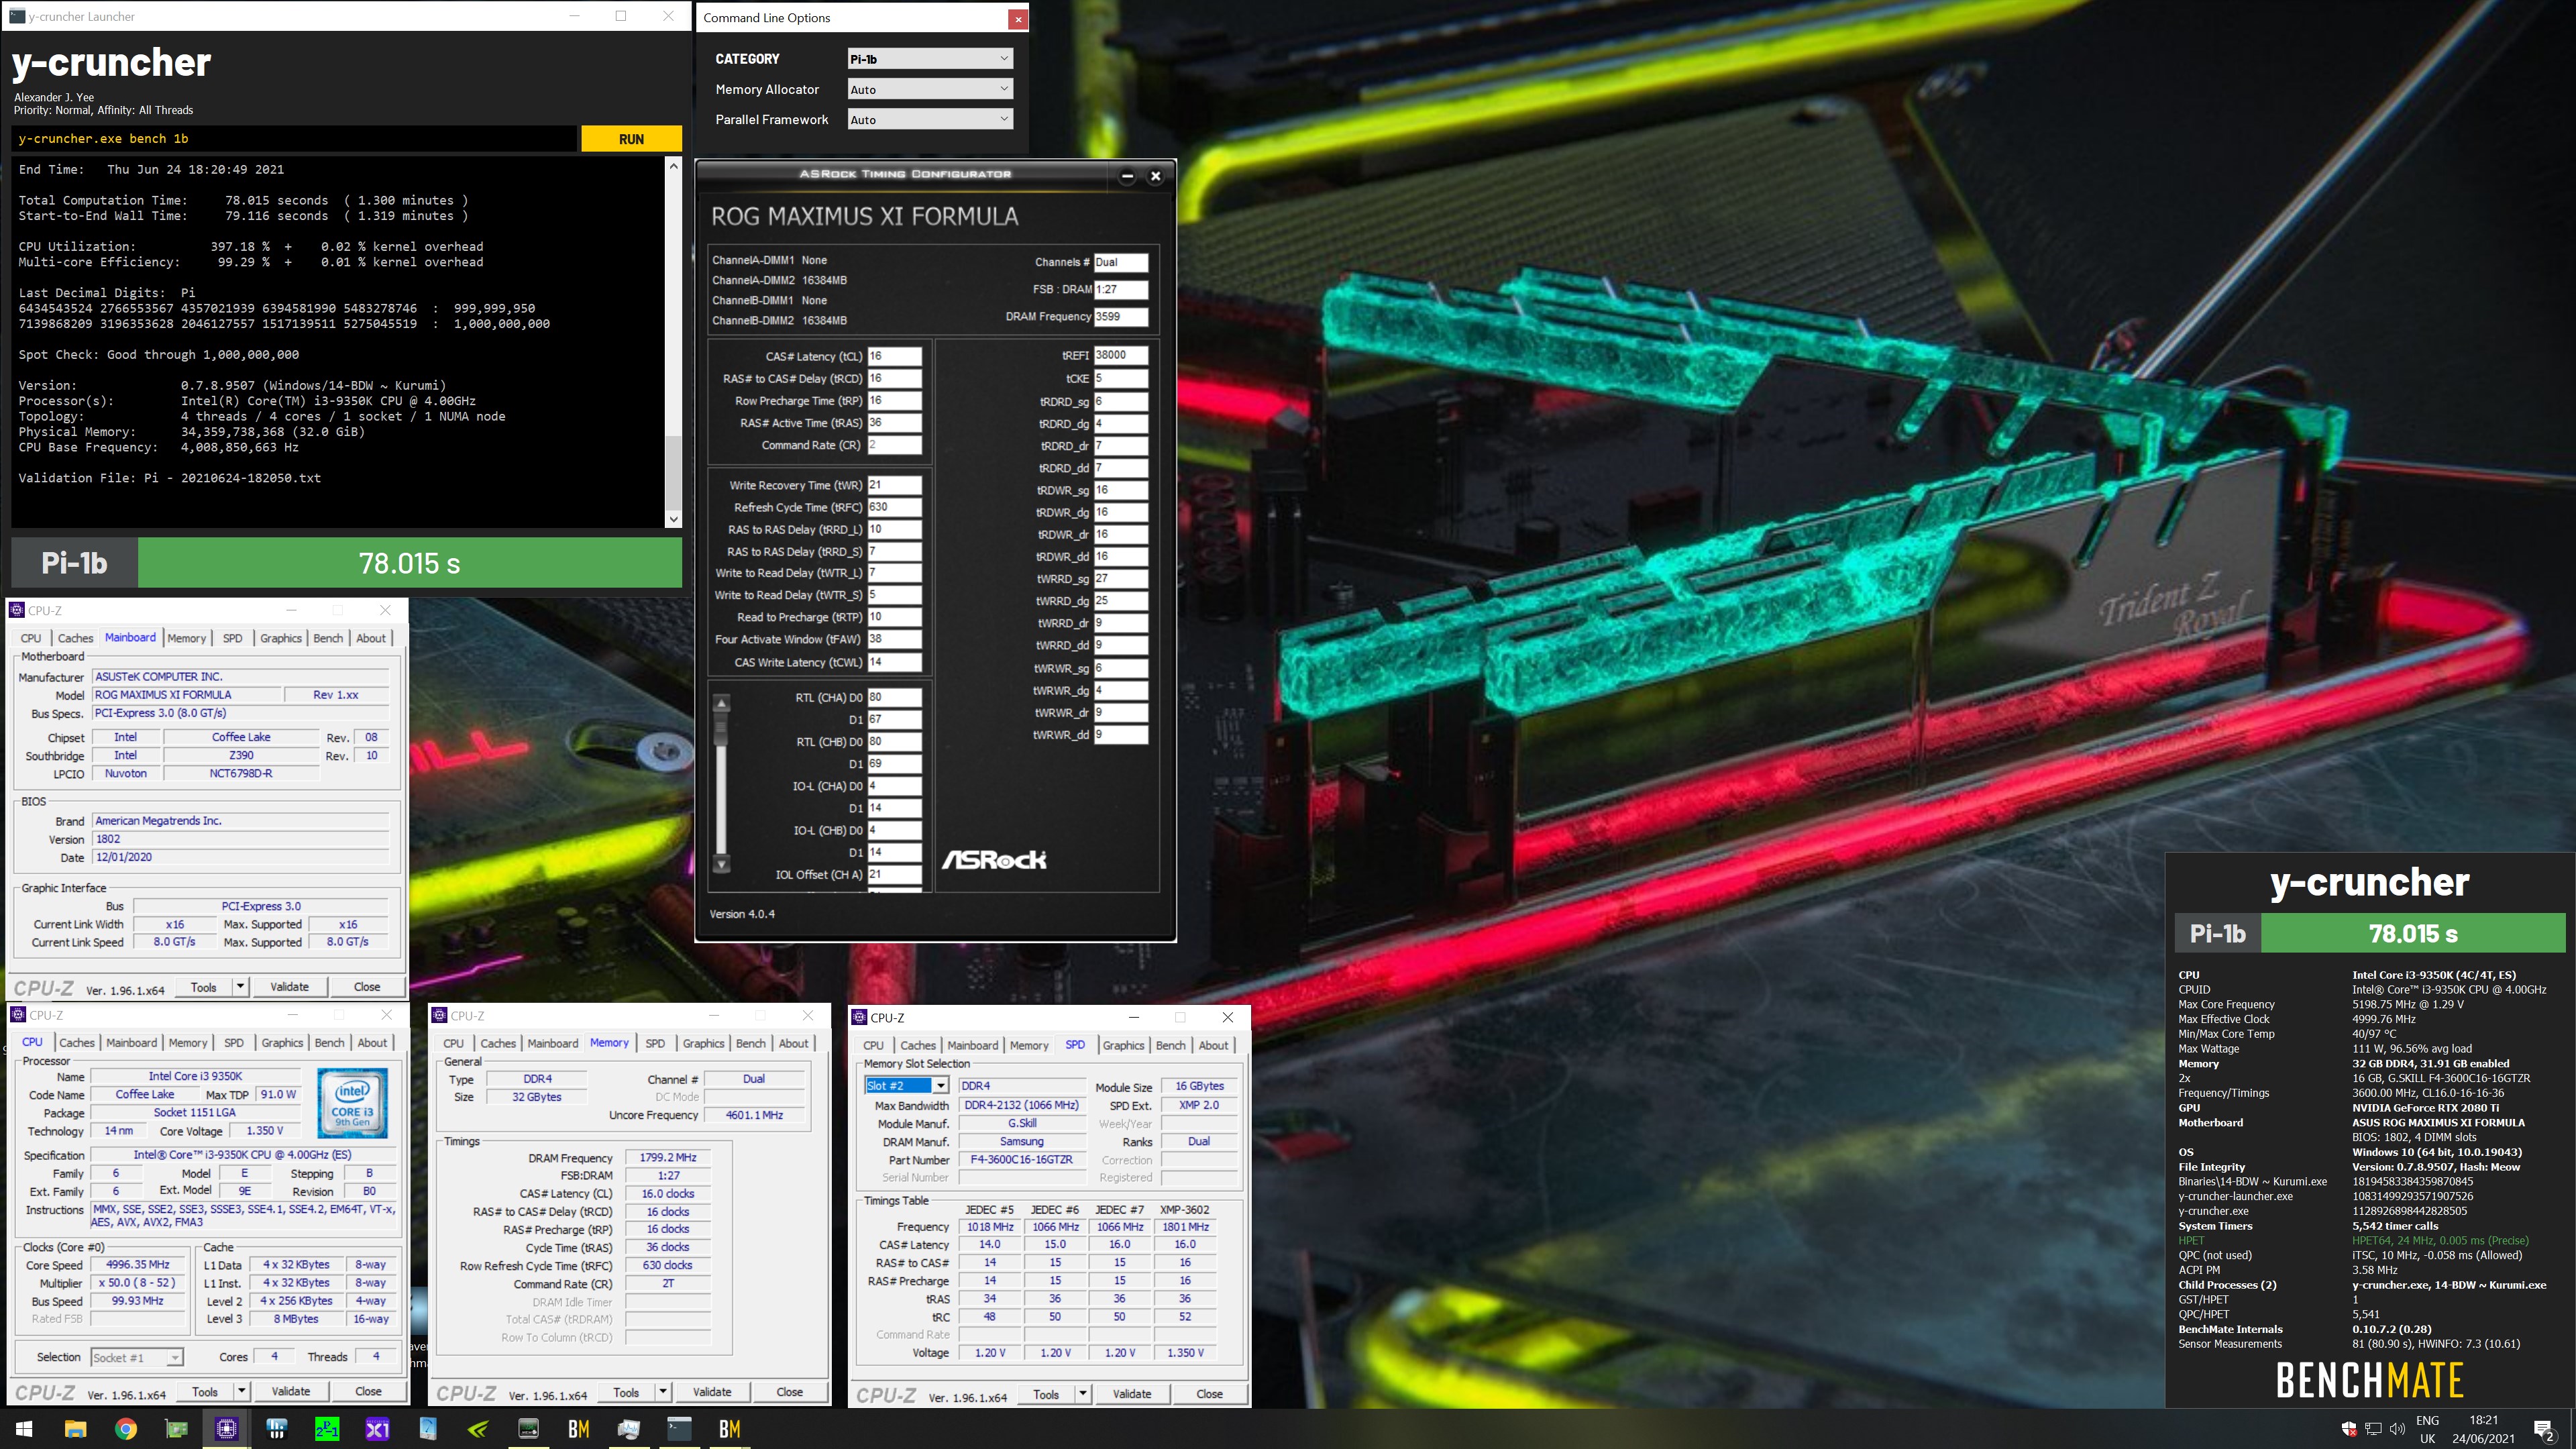Open the Memory Allocator dropdown

(x=930, y=89)
